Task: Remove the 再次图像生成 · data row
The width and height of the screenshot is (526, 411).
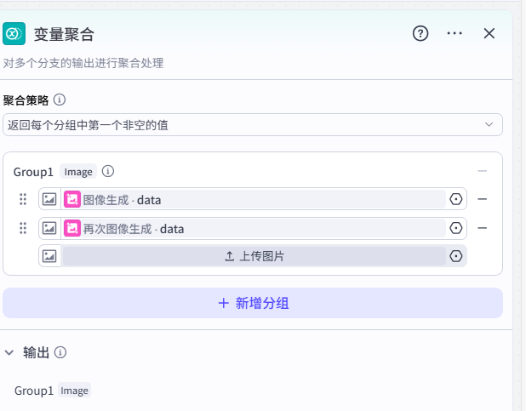Action: (x=483, y=228)
